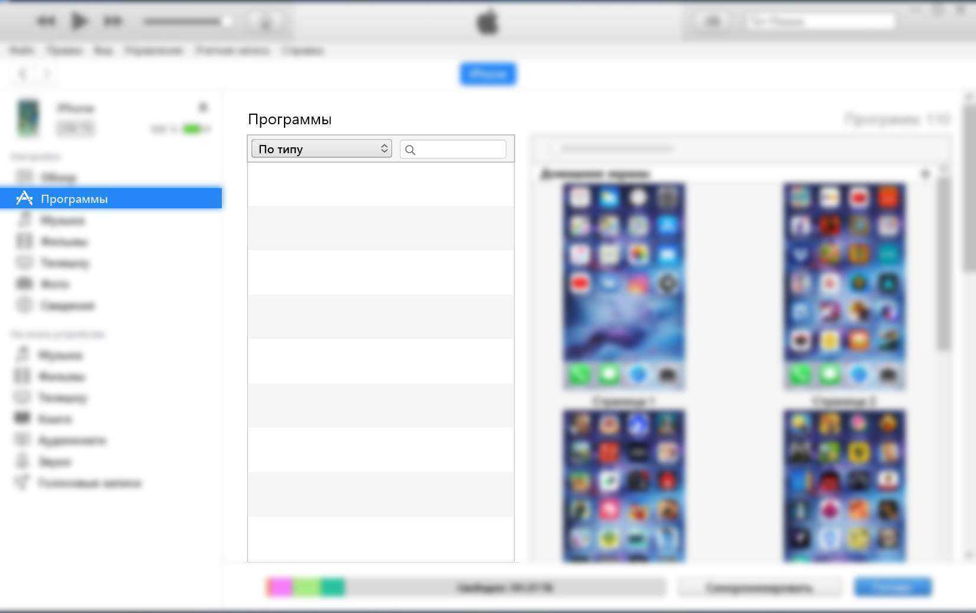Click the blue iPhone device button

(488, 74)
